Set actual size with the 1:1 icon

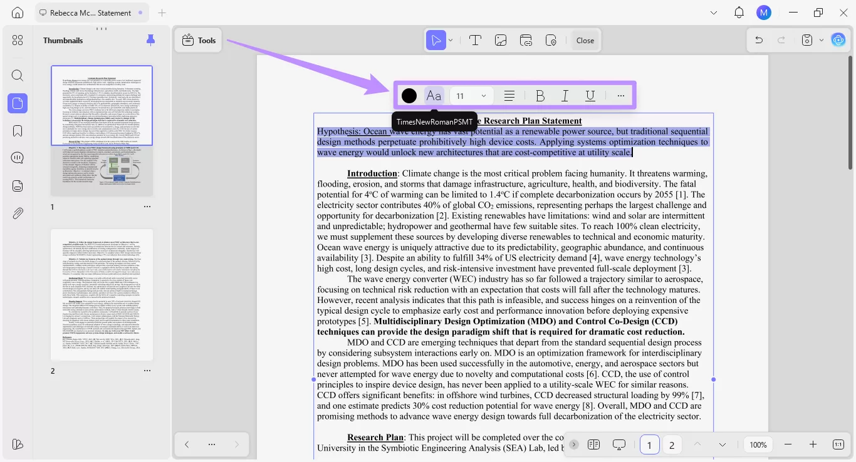tap(838, 444)
